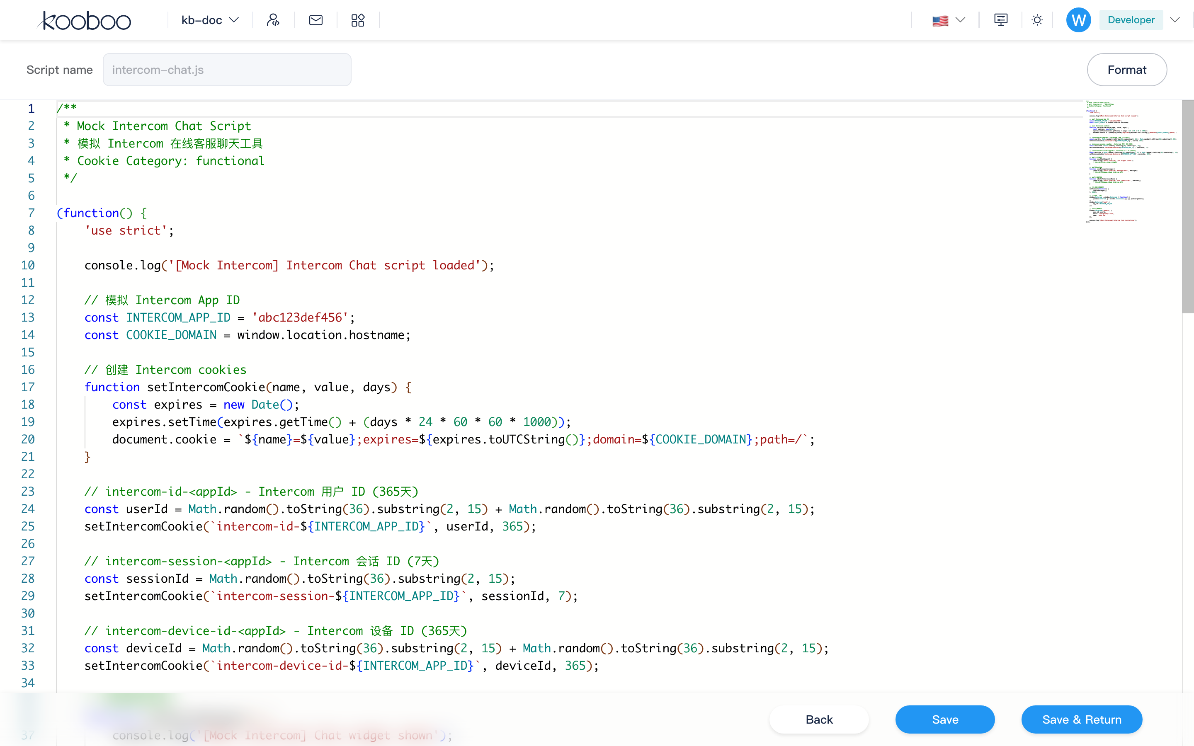Click the 'use strict' string

click(126, 230)
